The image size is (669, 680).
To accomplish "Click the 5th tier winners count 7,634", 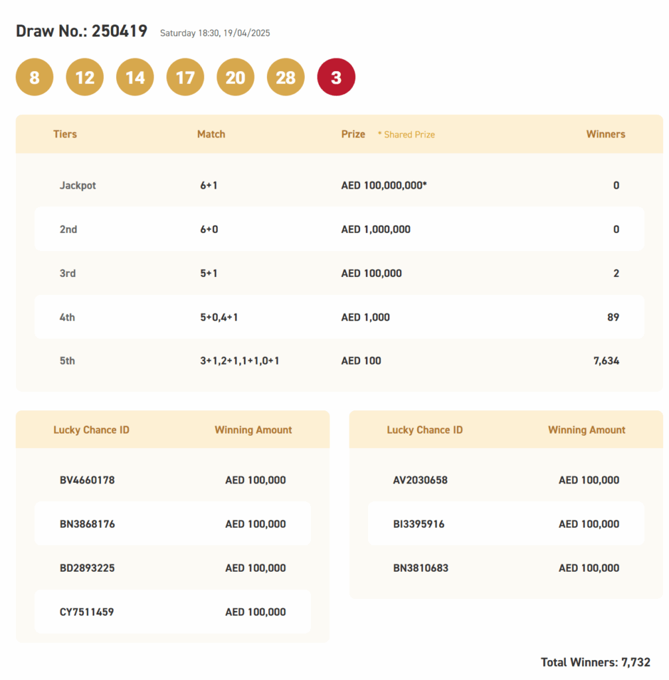I will (606, 361).
